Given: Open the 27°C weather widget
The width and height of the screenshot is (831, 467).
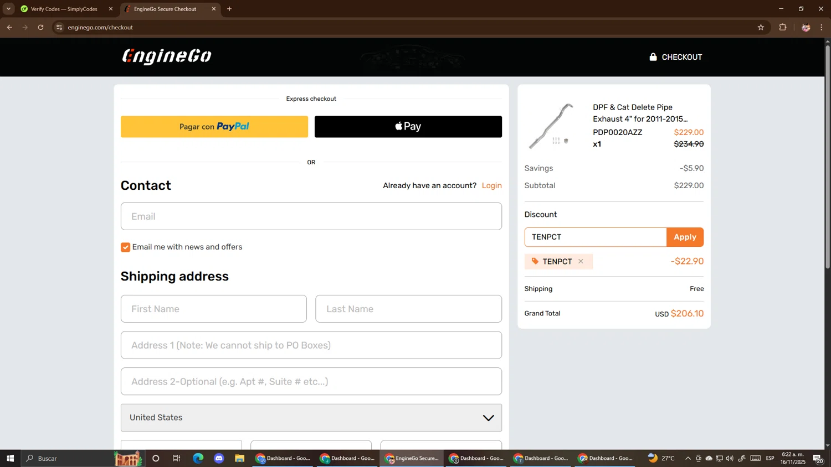Looking at the screenshot, I should pos(661,458).
